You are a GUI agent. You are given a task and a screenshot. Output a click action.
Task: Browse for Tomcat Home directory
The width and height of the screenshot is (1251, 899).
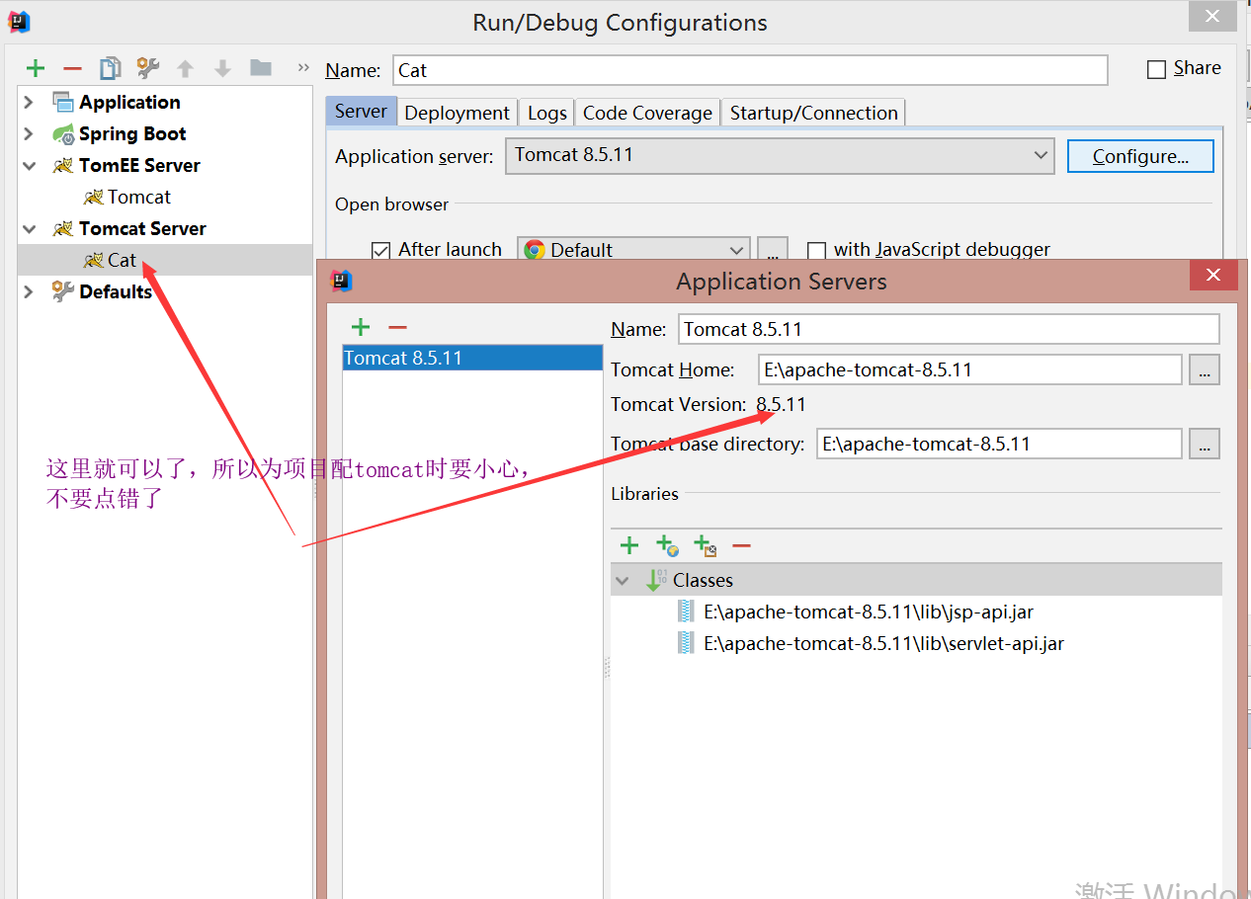click(x=1204, y=368)
